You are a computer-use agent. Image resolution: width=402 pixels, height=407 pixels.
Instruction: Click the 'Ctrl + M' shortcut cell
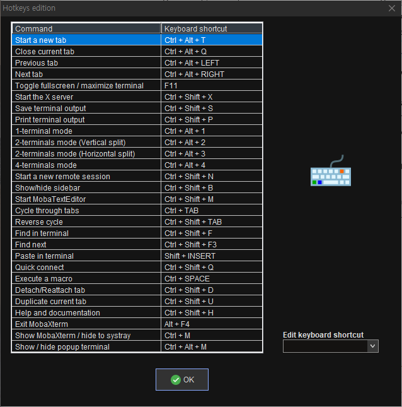pyautogui.click(x=212, y=335)
